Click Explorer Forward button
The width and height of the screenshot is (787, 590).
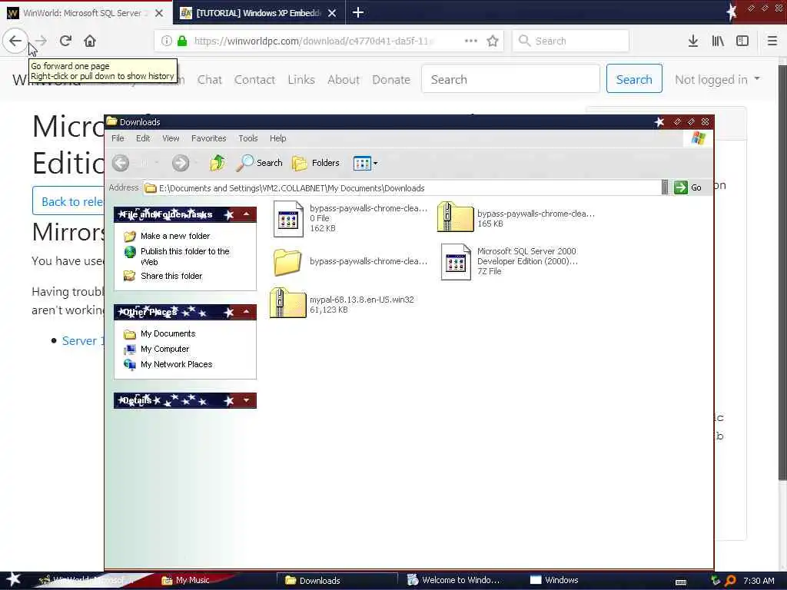click(180, 163)
